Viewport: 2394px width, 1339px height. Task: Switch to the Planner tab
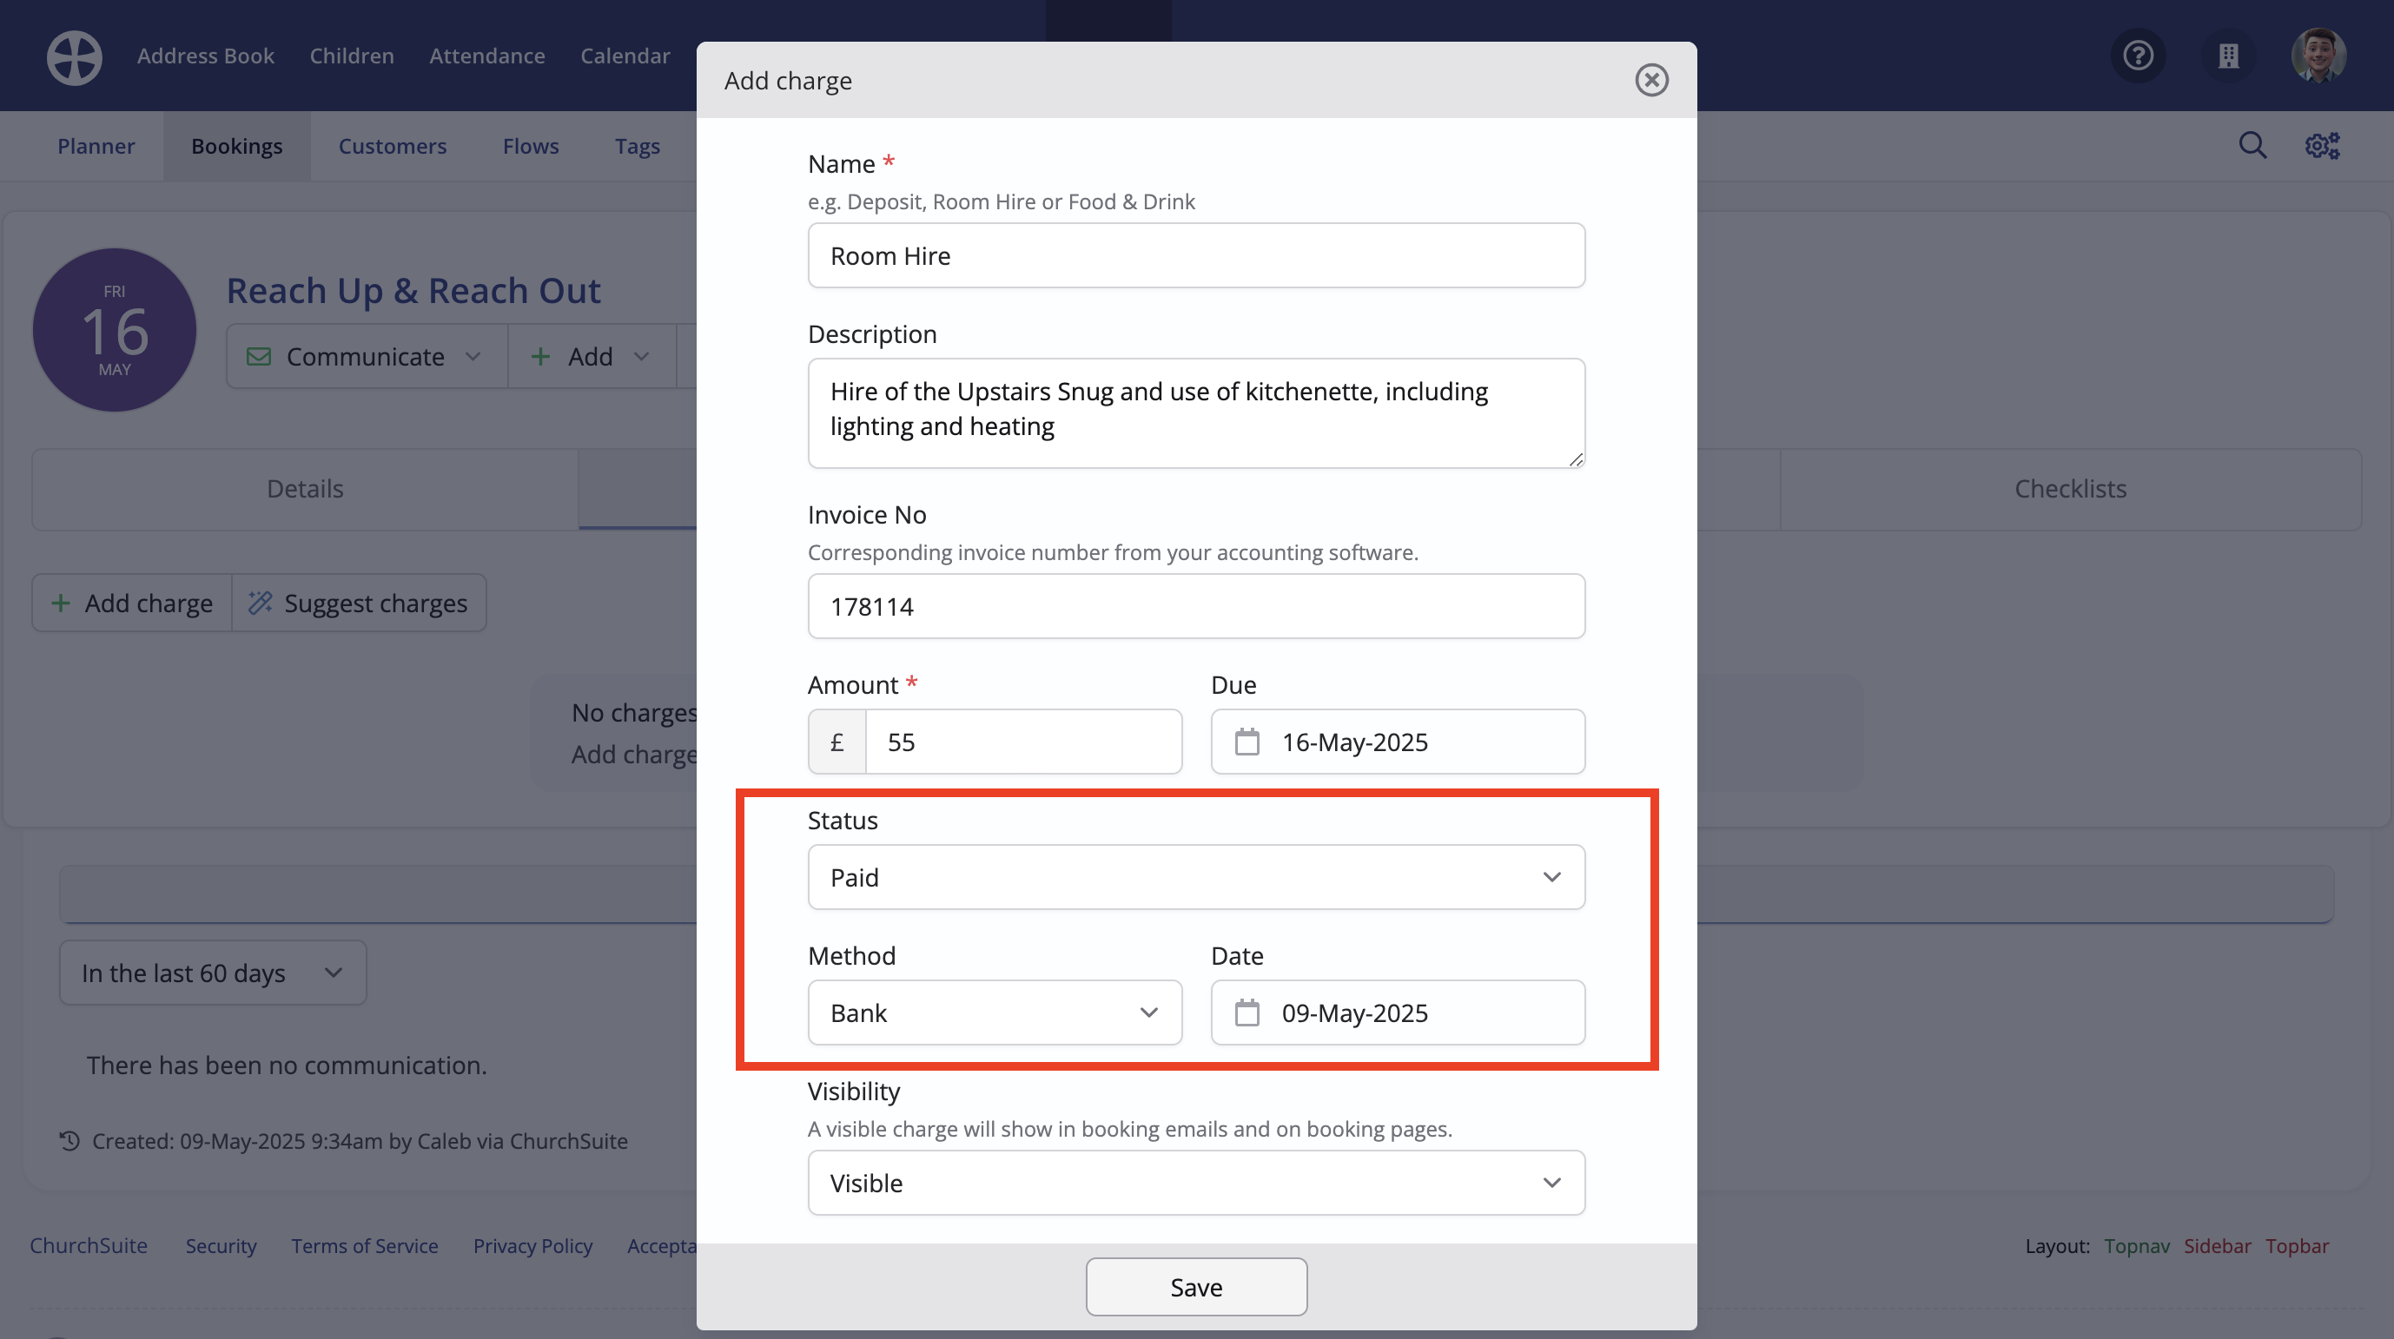pyautogui.click(x=96, y=146)
